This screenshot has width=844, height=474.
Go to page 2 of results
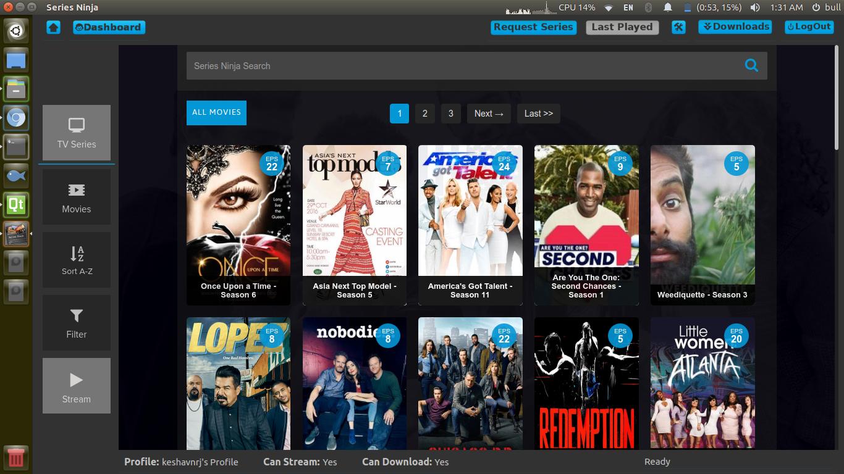tap(424, 114)
